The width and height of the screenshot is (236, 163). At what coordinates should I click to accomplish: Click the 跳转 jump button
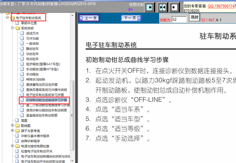coord(194,17)
